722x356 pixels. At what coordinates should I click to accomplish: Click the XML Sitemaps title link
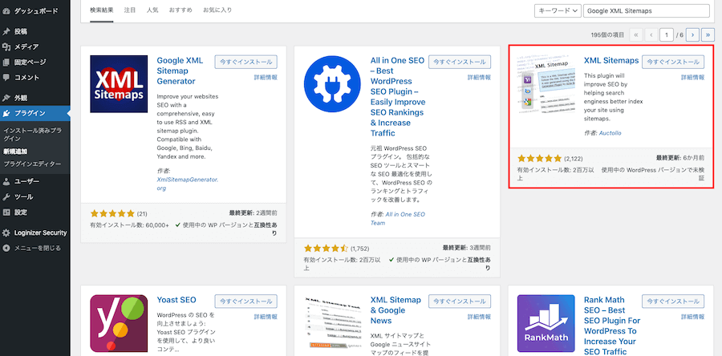[611, 61]
